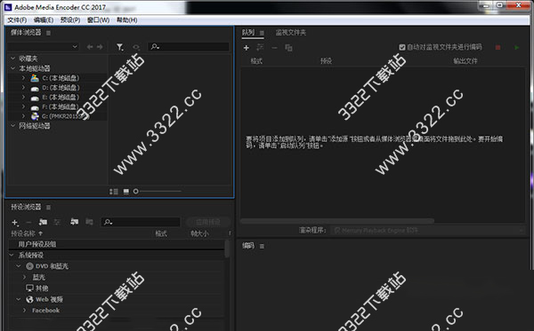Switch media browser to list view

point(113,192)
